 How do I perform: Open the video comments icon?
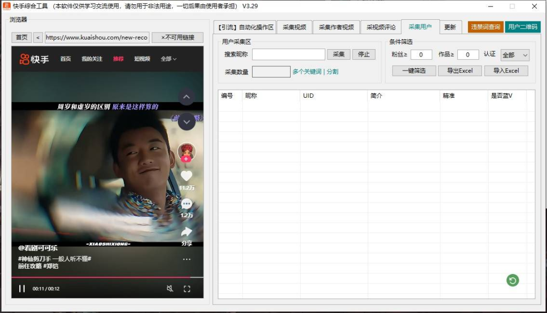click(186, 204)
